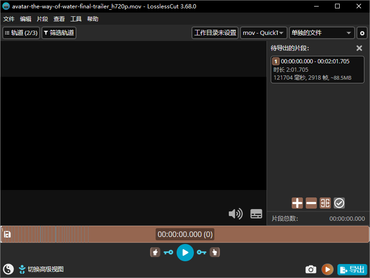
Task: Set cut start with the left hand icon
Action: point(155,252)
